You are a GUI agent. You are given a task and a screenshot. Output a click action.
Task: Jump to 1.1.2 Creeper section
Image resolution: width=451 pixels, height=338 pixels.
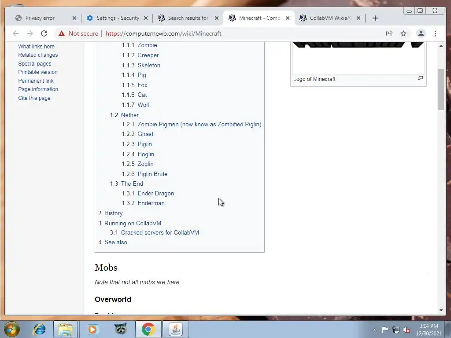140,55
